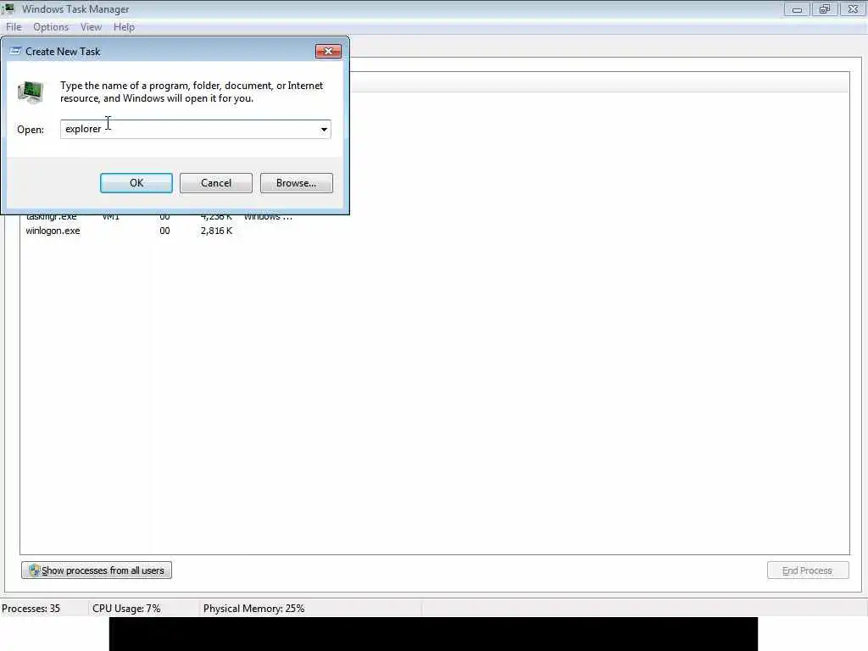Click the End Process button
The width and height of the screenshot is (868, 651).
pyautogui.click(x=808, y=570)
